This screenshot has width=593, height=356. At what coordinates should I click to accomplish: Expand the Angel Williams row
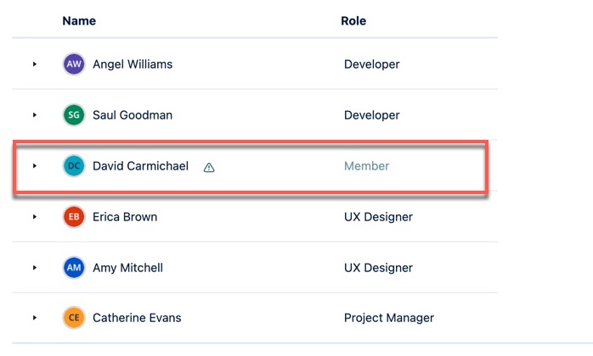tap(35, 64)
